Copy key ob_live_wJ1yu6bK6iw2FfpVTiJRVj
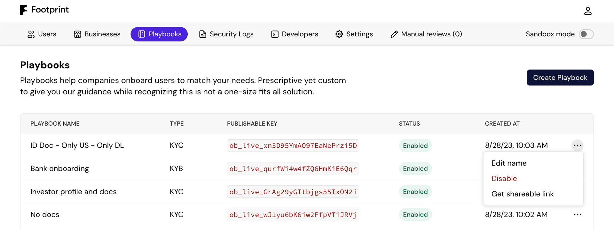Image resolution: width=614 pixels, height=229 pixels. [293, 215]
